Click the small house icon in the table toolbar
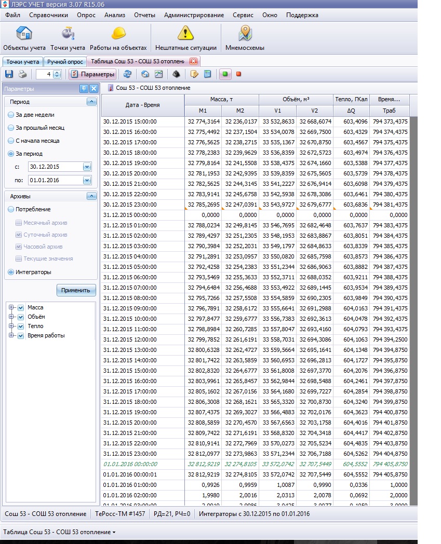 point(145,74)
